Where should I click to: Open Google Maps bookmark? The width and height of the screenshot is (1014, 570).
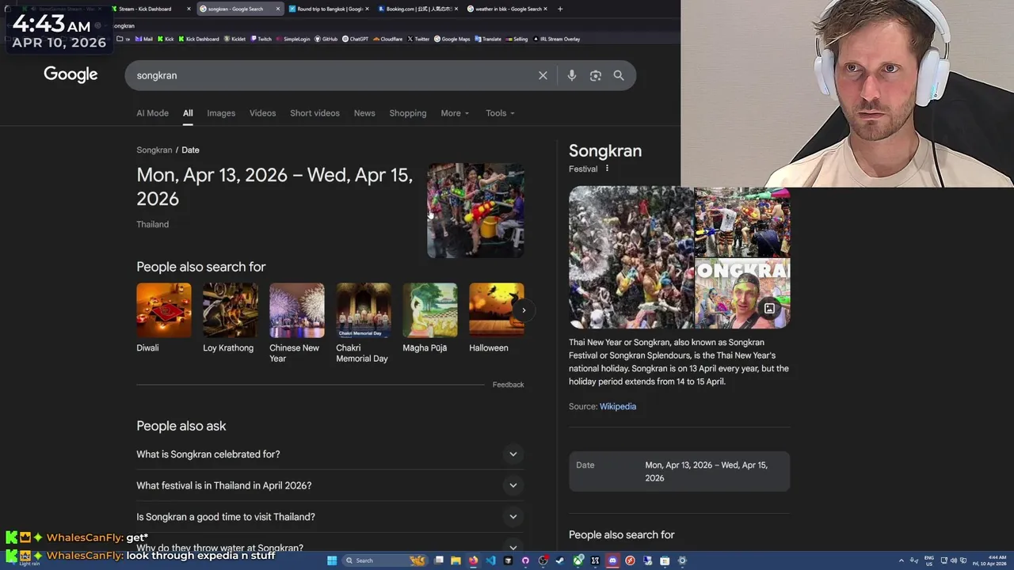click(452, 39)
